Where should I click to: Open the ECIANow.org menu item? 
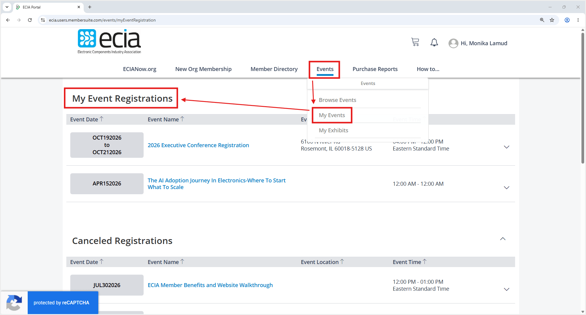(x=140, y=69)
